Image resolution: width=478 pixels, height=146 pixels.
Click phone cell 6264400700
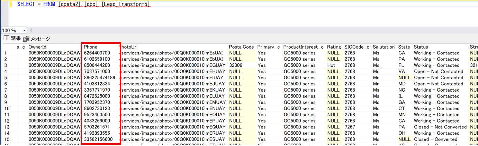point(97,53)
